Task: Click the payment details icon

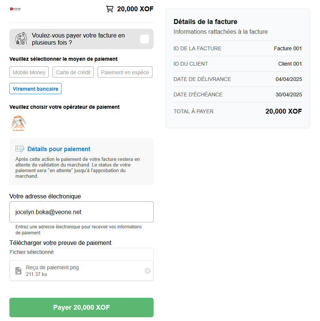Action: pyautogui.click(x=20, y=149)
